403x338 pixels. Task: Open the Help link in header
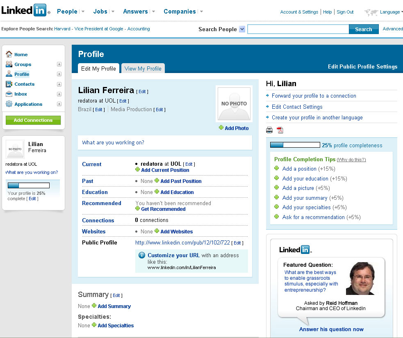coord(328,12)
